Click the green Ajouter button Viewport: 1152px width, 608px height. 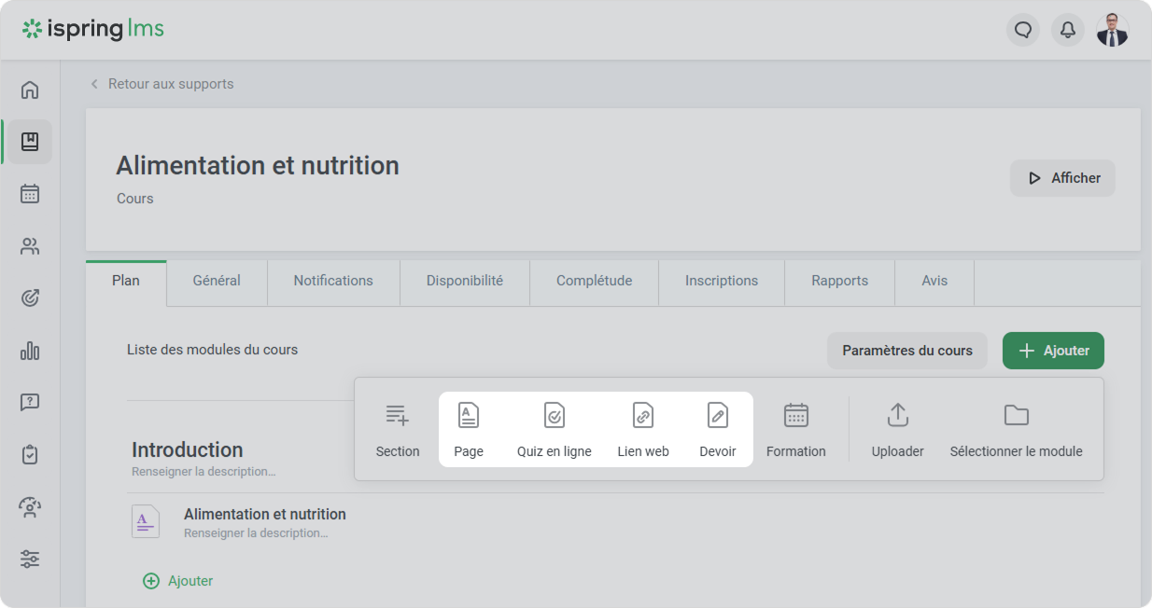(x=1053, y=351)
